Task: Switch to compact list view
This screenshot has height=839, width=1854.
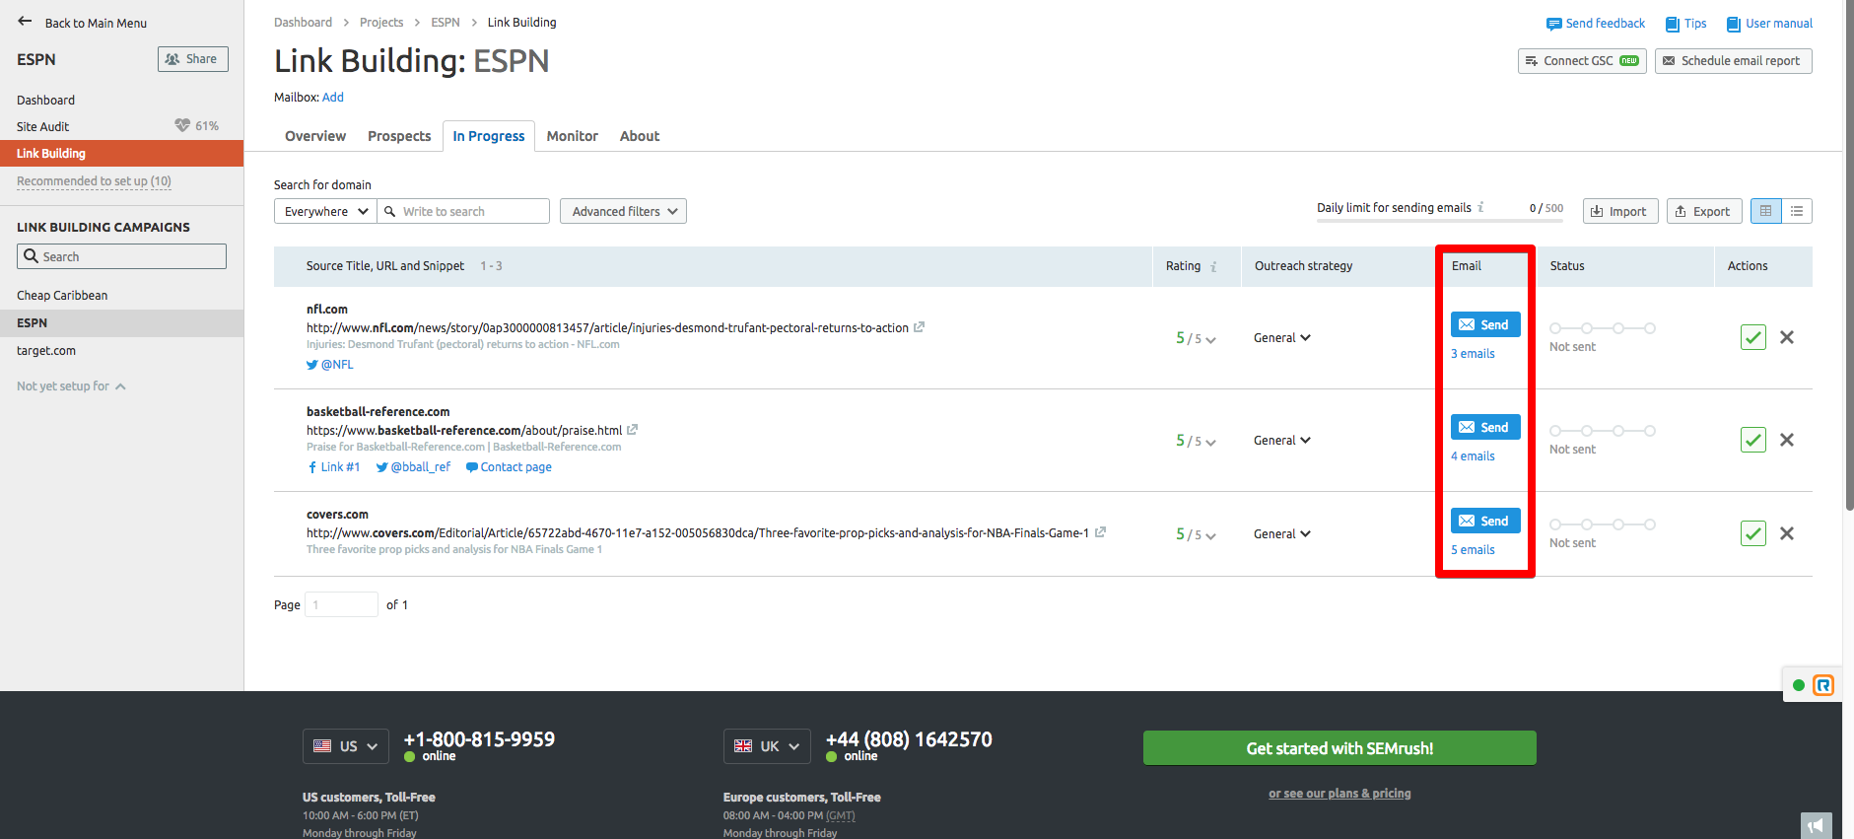Action: pyautogui.click(x=1797, y=211)
